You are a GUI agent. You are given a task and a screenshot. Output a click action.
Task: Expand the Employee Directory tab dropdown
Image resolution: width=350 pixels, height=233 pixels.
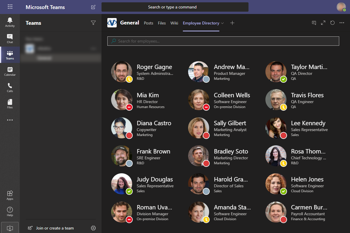[x=223, y=23]
